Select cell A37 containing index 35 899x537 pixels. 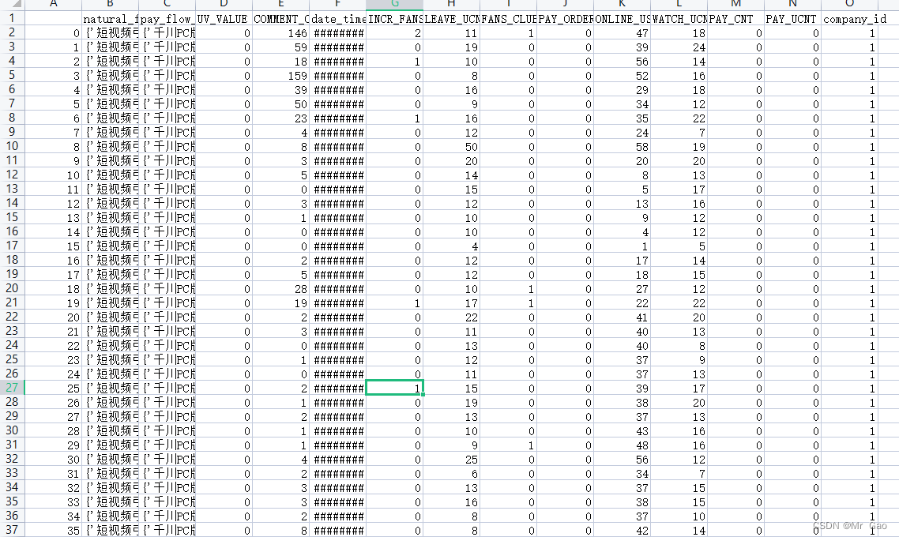[x=53, y=530]
